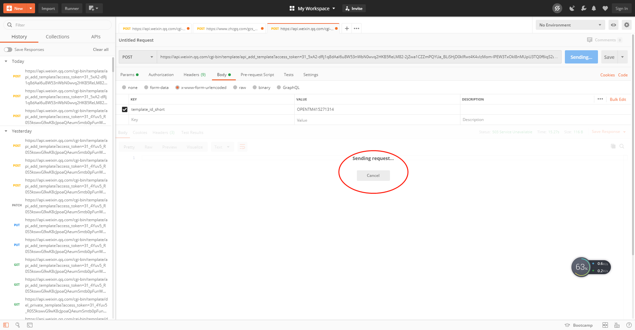Click the Invite button

[x=354, y=8]
